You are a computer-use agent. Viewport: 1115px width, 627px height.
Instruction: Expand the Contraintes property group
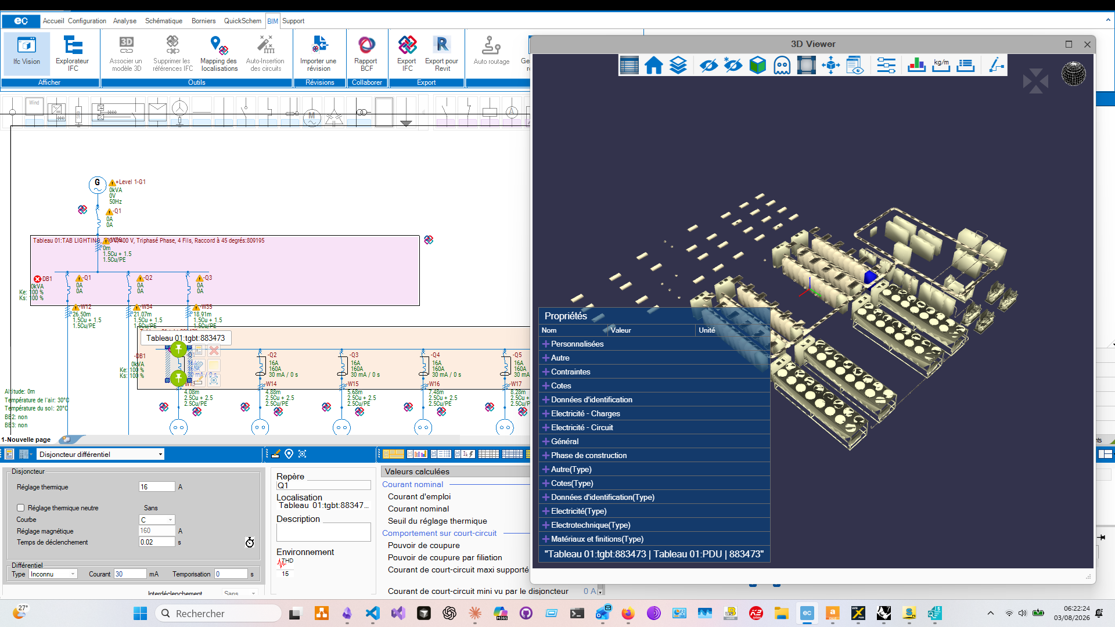click(x=545, y=372)
